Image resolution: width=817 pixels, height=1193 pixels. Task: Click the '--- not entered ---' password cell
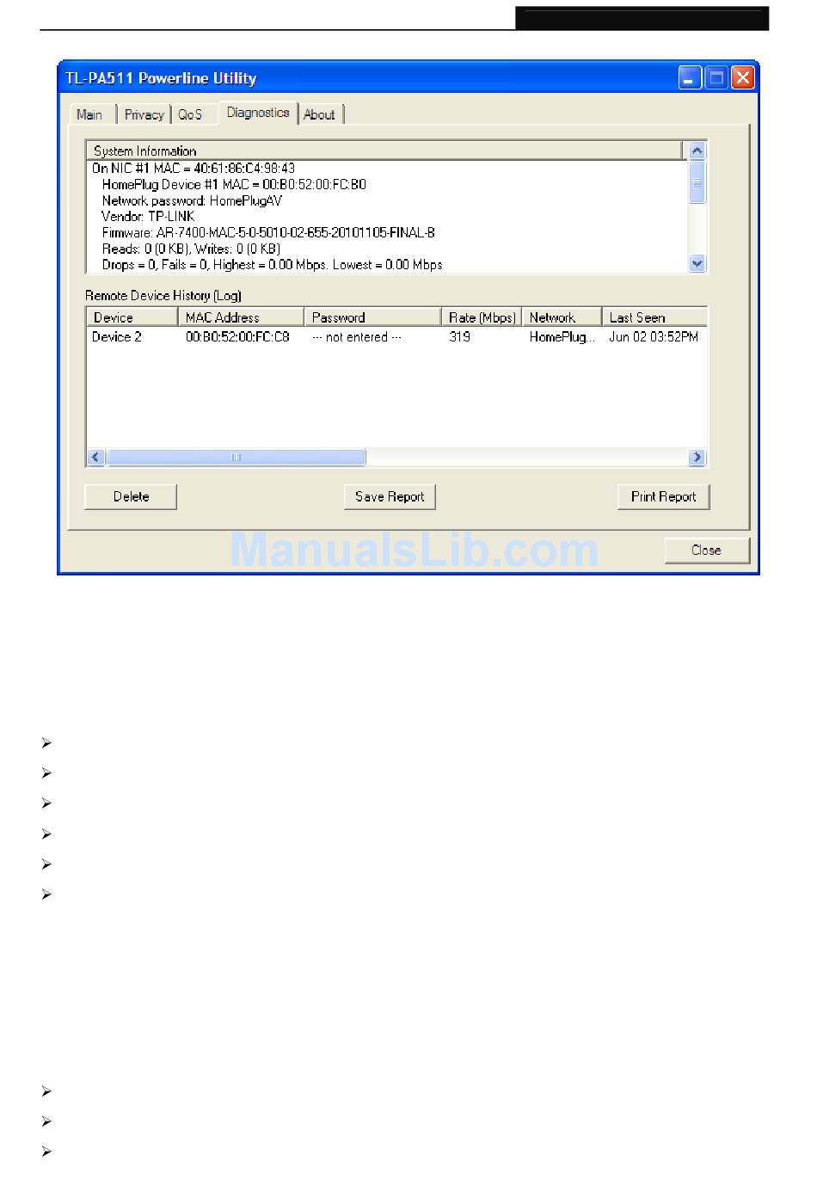pyautogui.click(x=356, y=337)
